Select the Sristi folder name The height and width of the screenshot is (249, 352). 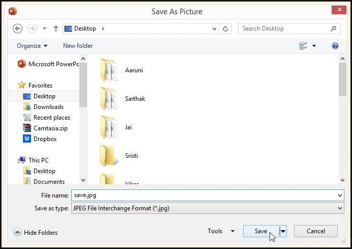(x=131, y=156)
